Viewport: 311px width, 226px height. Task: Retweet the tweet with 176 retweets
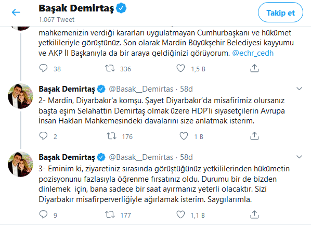click(x=111, y=136)
